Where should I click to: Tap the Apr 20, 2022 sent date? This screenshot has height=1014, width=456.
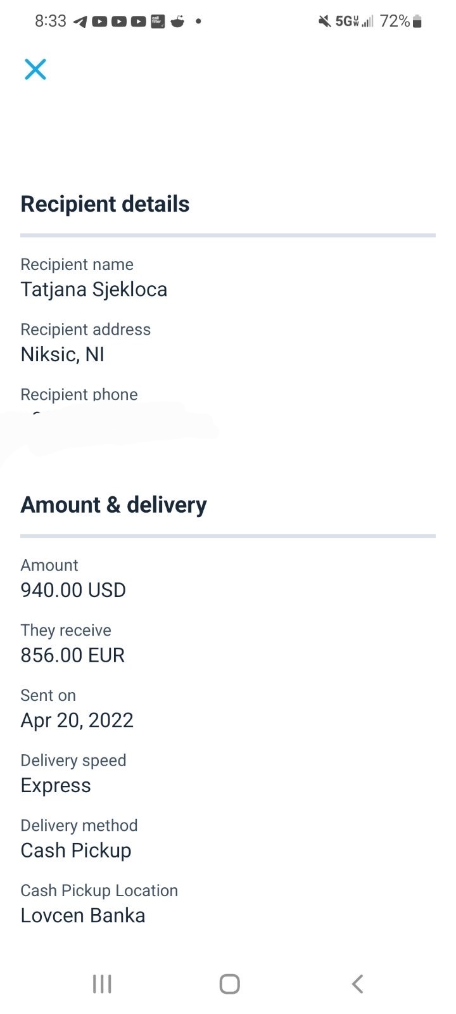click(x=77, y=721)
